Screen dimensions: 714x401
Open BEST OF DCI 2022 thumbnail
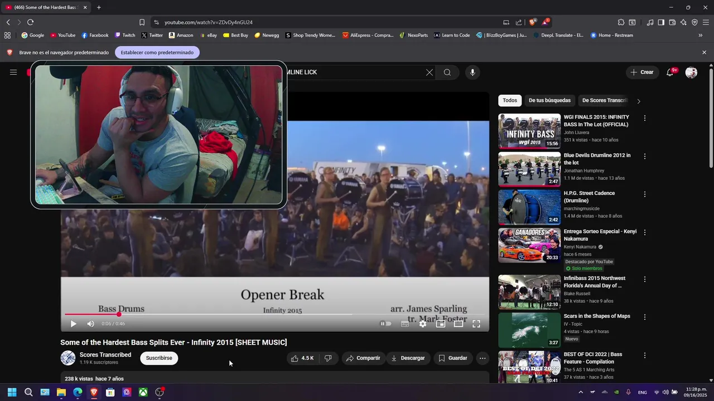pos(529,367)
